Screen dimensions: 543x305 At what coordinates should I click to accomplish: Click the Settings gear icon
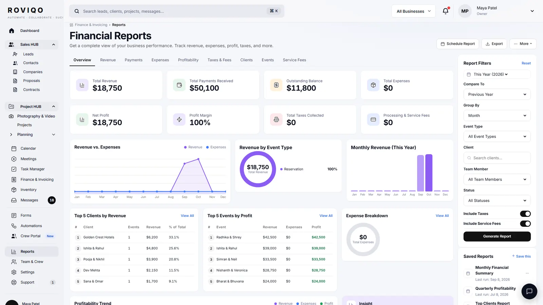click(x=14, y=272)
